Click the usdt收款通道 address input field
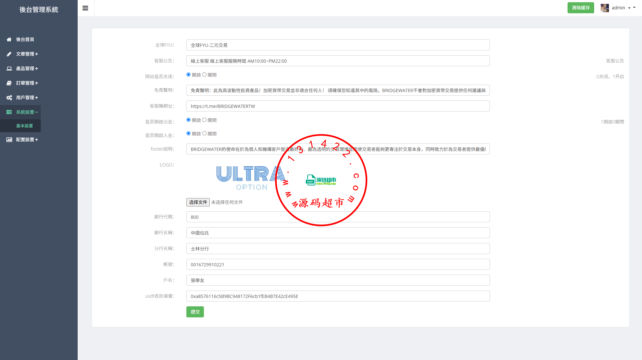The image size is (642, 360). (338, 296)
